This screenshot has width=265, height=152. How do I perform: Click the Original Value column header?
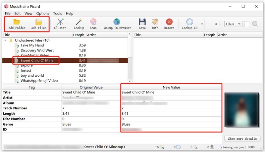coord(91,87)
